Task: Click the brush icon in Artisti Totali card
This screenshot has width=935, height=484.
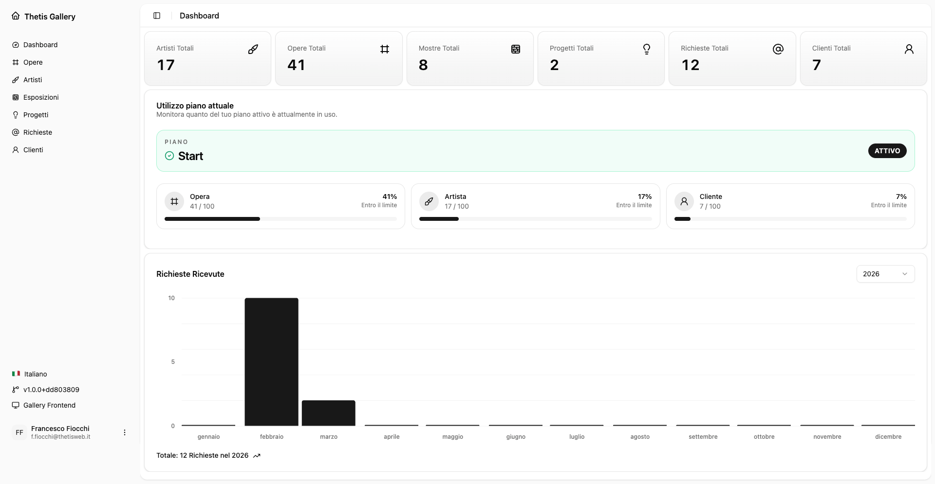Action: coord(253,49)
